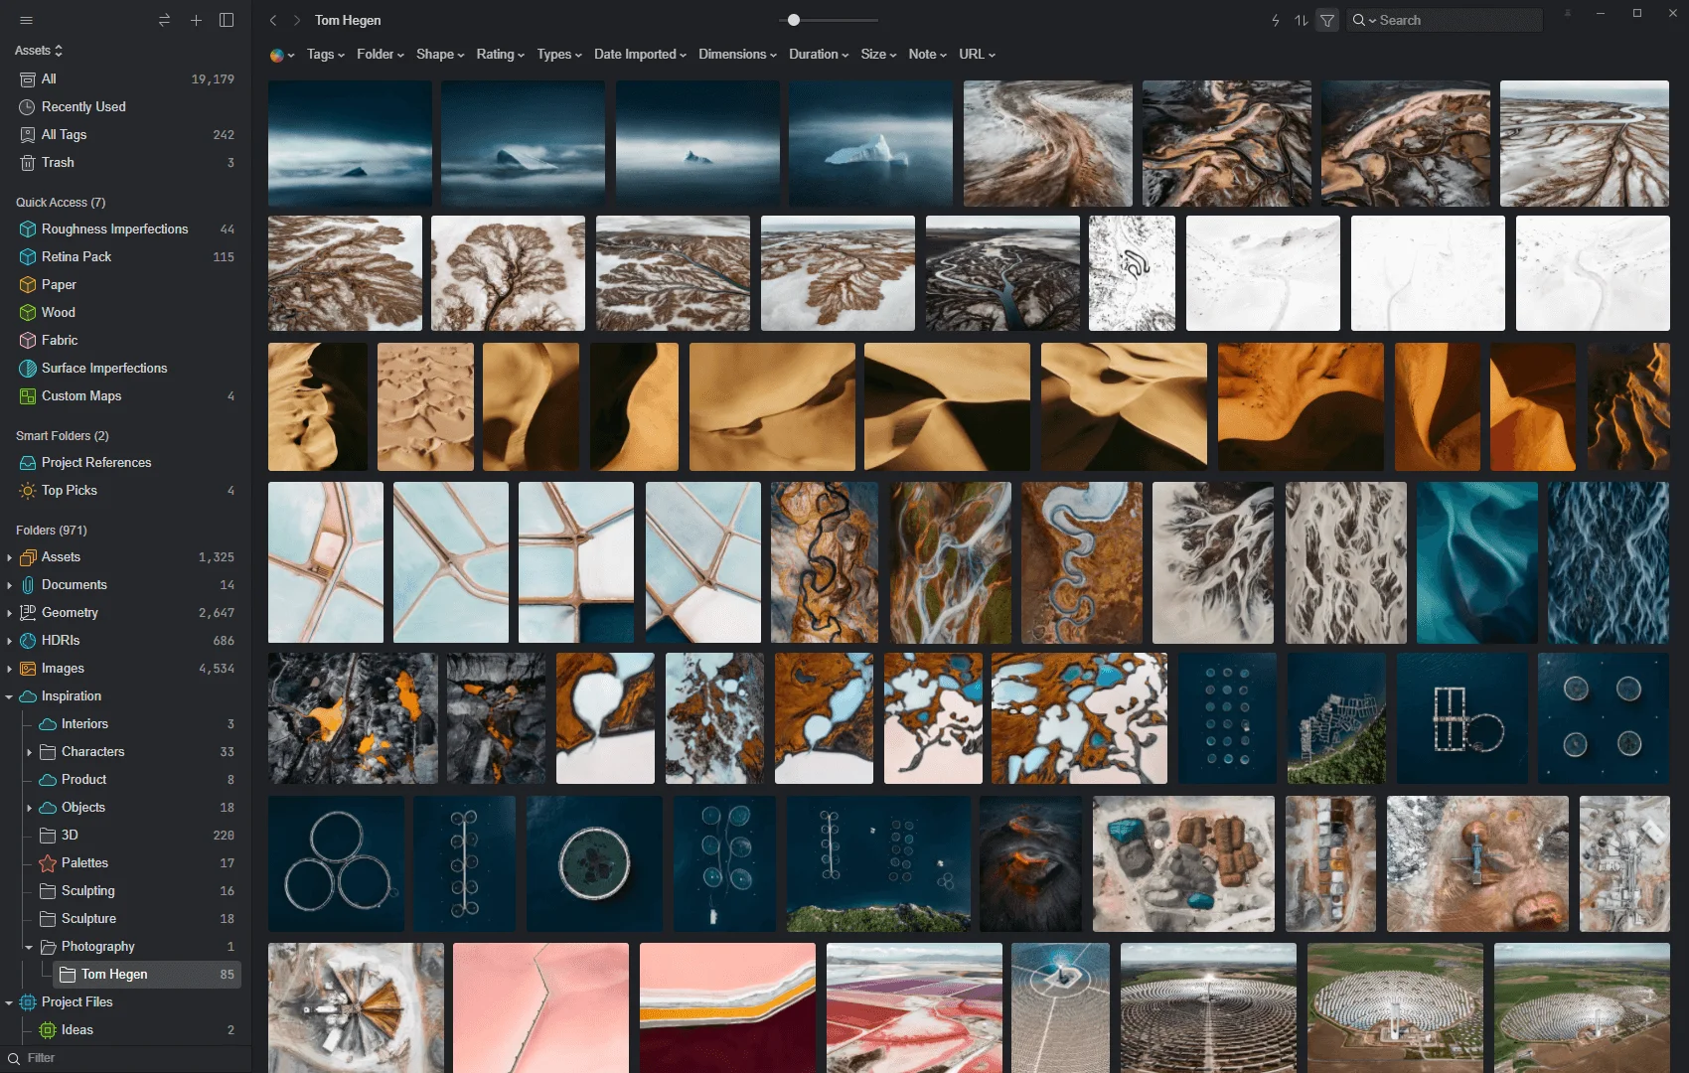1689x1073 pixels.
Task: Open the hamburger main menu
Action: [27, 20]
